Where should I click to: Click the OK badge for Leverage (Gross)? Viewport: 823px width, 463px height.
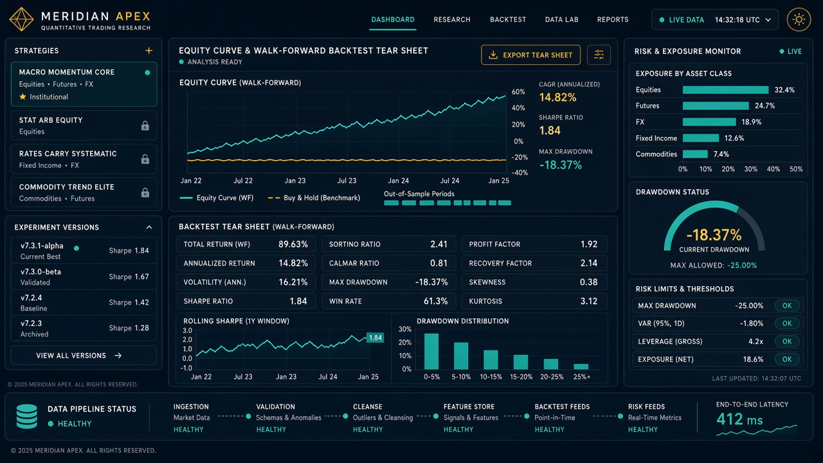(787, 341)
